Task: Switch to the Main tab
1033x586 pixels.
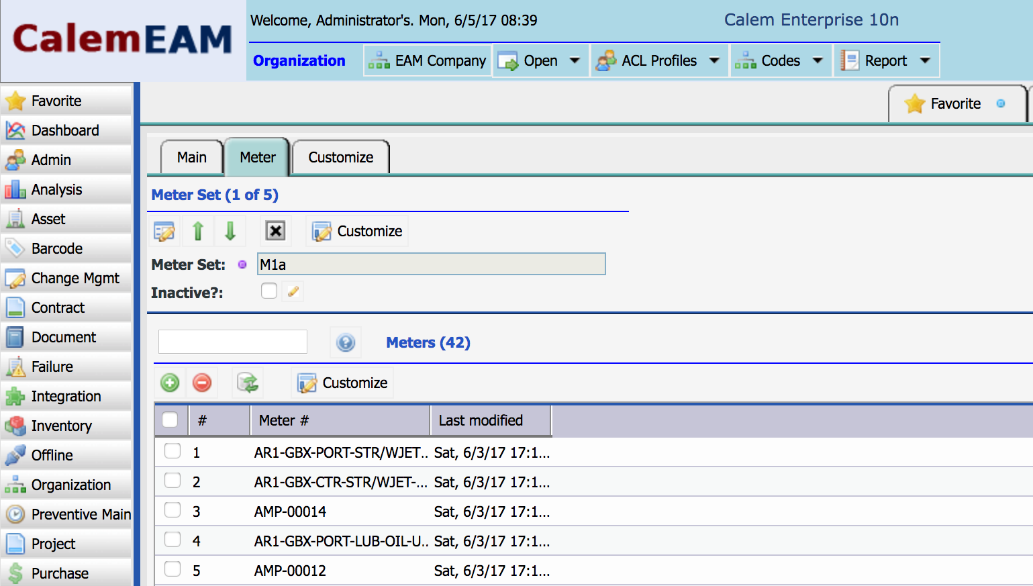Action: coord(192,157)
